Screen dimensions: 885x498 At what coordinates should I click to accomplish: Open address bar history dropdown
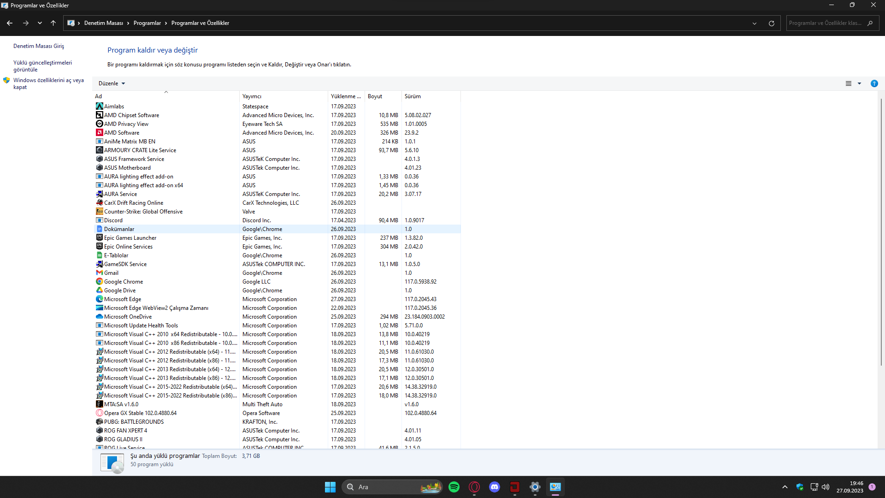coord(755,23)
